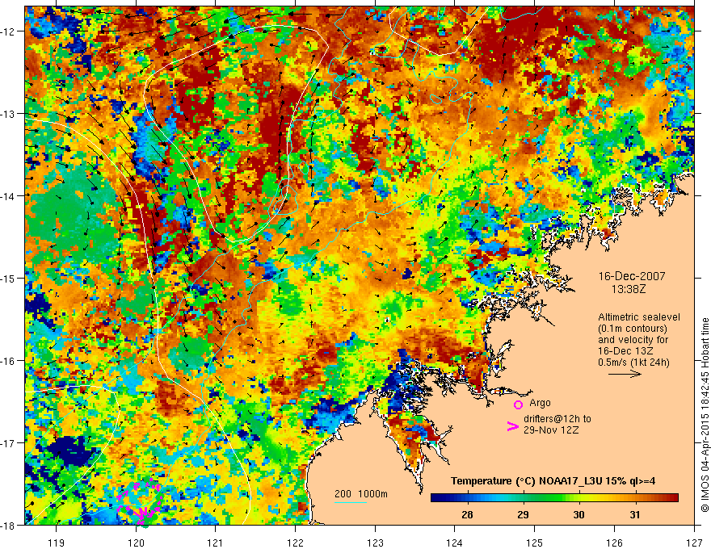Click longitude axis label '121'
Screen dimensions: 711x549
[216, 543]
